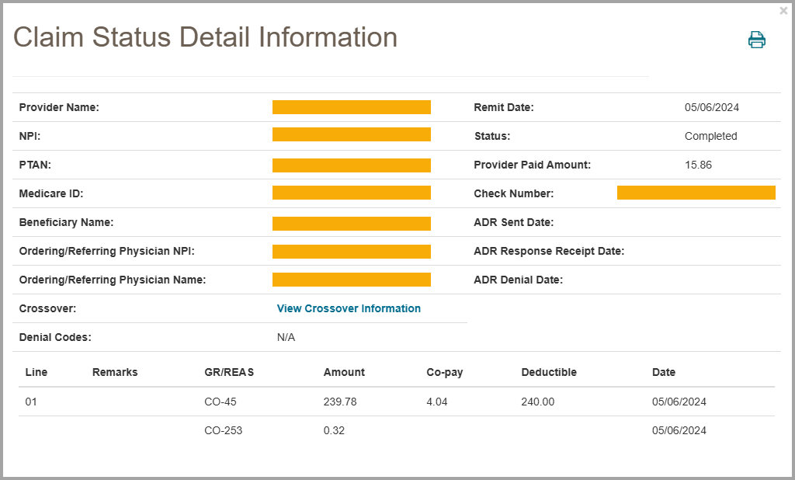The width and height of the screenshot is (795, 480).
Task: Select the Medicare ID field
Action: point(351,193)
